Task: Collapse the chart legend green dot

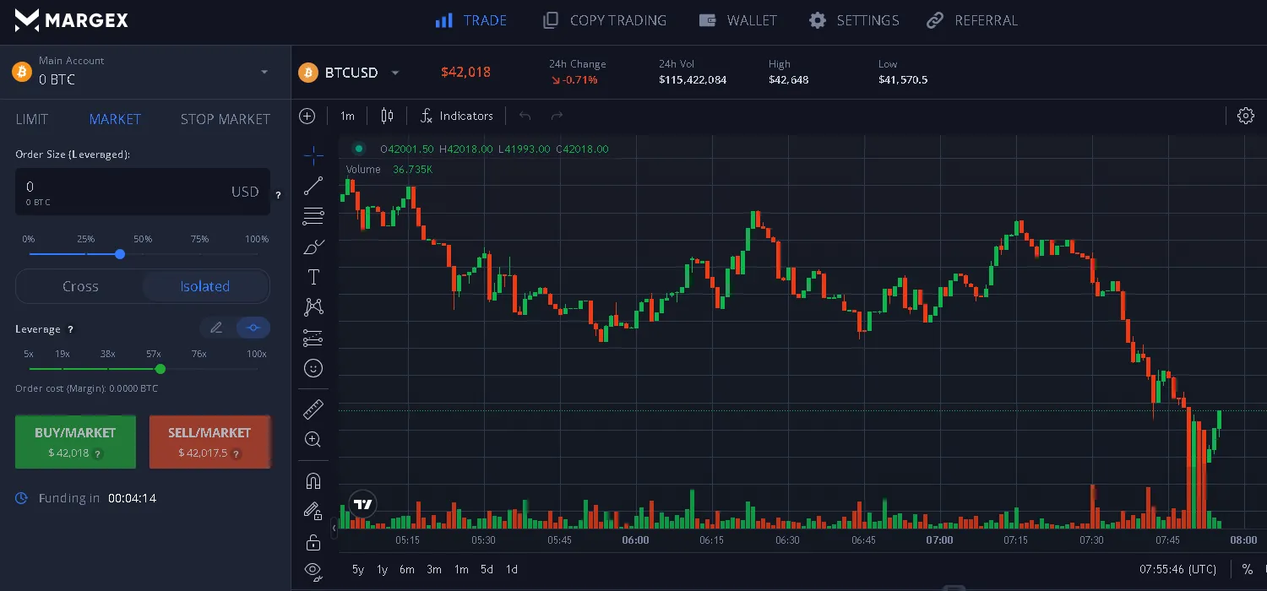Action: (x=359, y=149)
